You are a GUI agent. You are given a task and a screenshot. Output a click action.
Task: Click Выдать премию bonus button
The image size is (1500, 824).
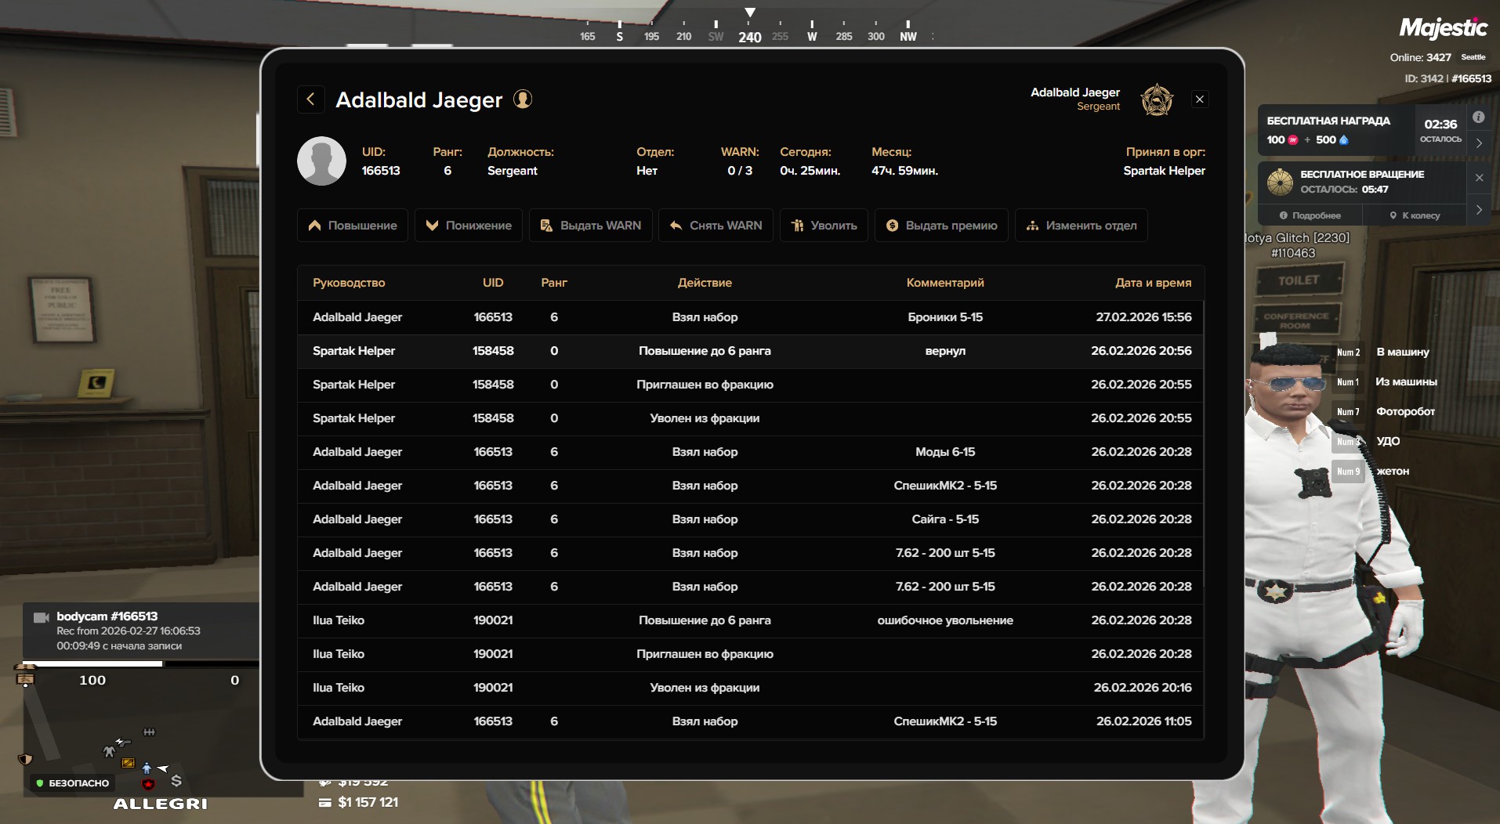point(941,226)
